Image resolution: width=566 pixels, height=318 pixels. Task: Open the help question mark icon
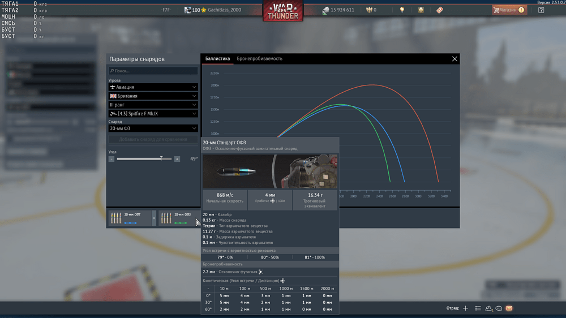pos(541,10)
